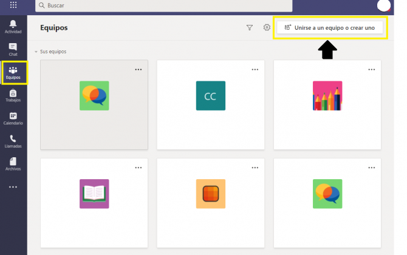This screenshot has width=407, height=255.
Task: Open options for top-row speech bubbles team
Action: tap(139, 70)
